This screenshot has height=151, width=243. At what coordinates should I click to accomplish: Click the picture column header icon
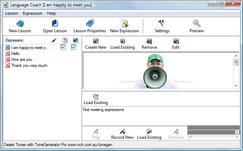76,40
